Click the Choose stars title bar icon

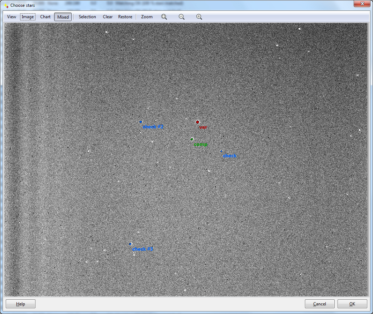click(x=6, y=5)
